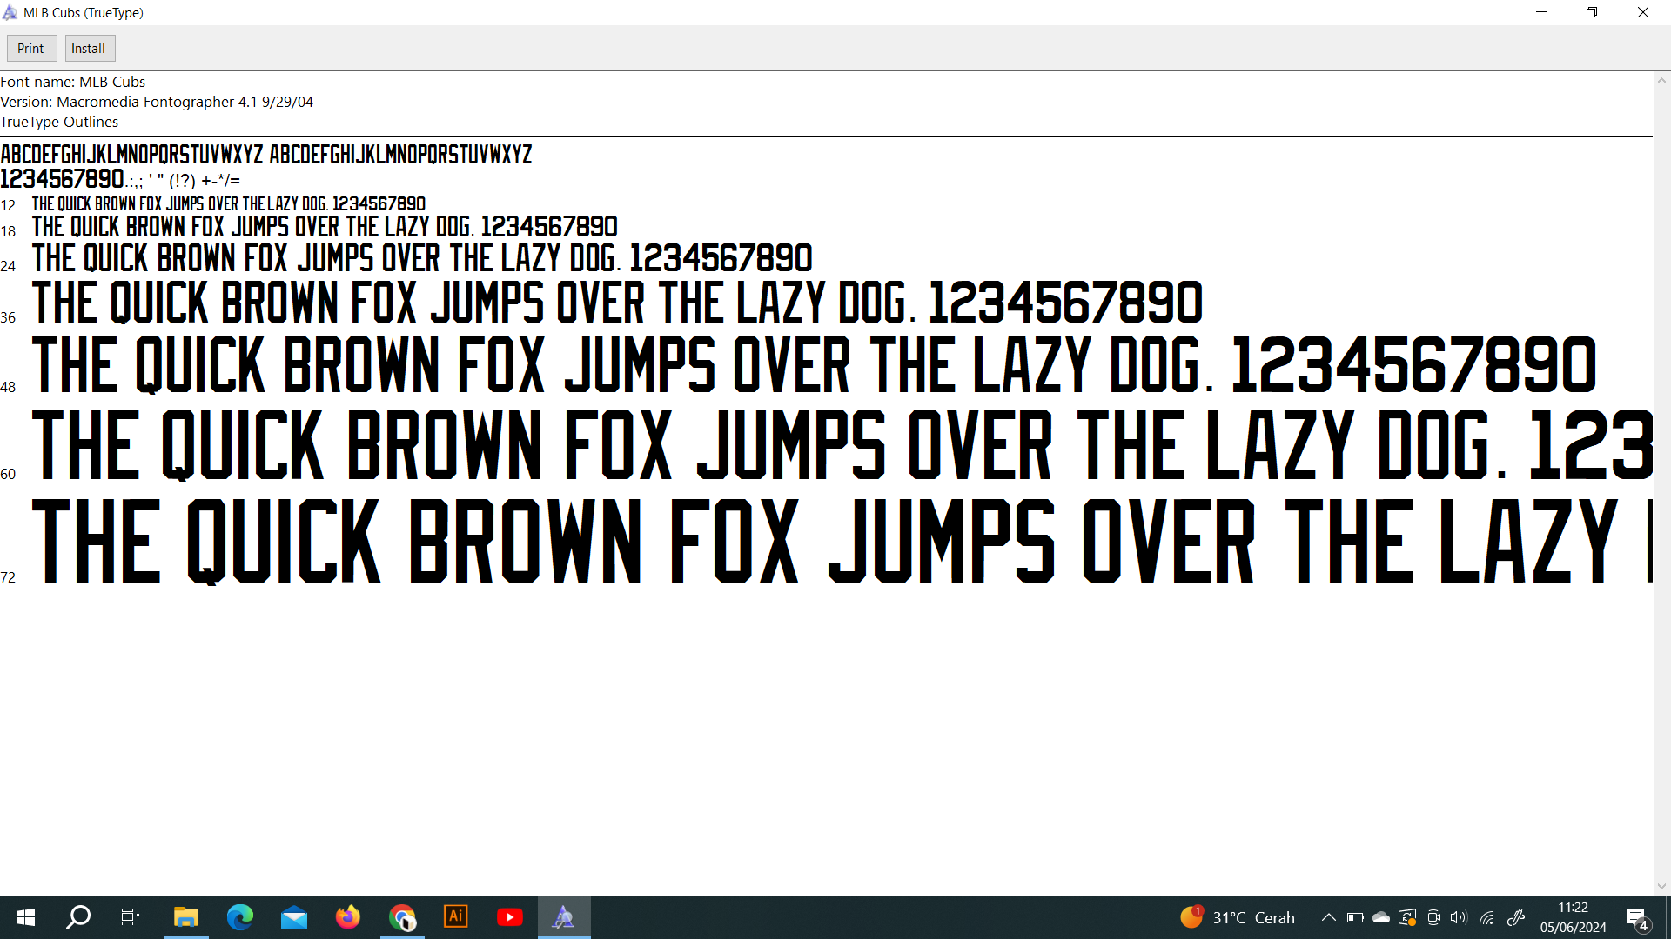Open the clock and date flyout
The height and width of the screenshot is (939, 1671).
coord(1573,917)
